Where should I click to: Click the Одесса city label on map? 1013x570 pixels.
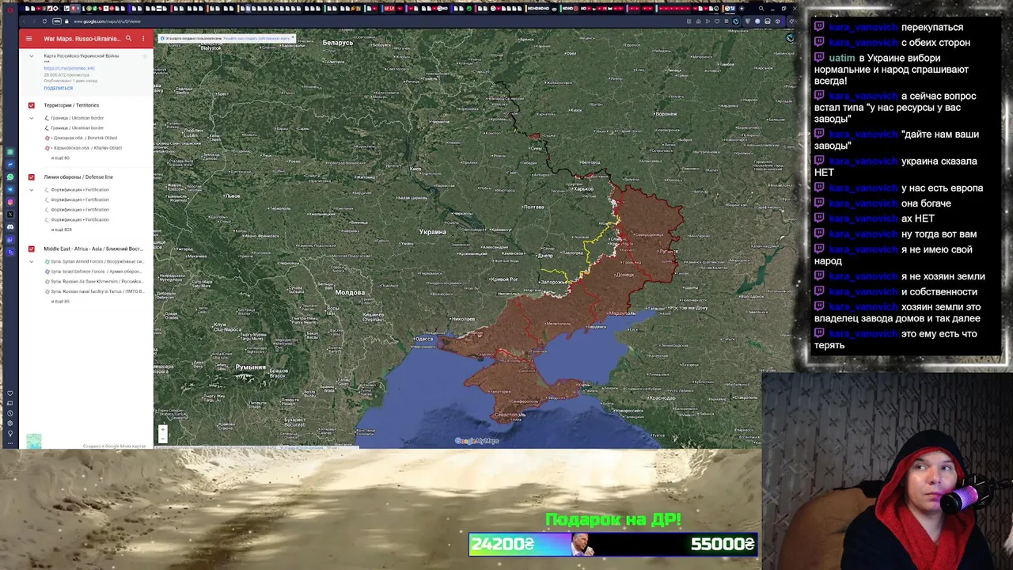coord(425,339)
